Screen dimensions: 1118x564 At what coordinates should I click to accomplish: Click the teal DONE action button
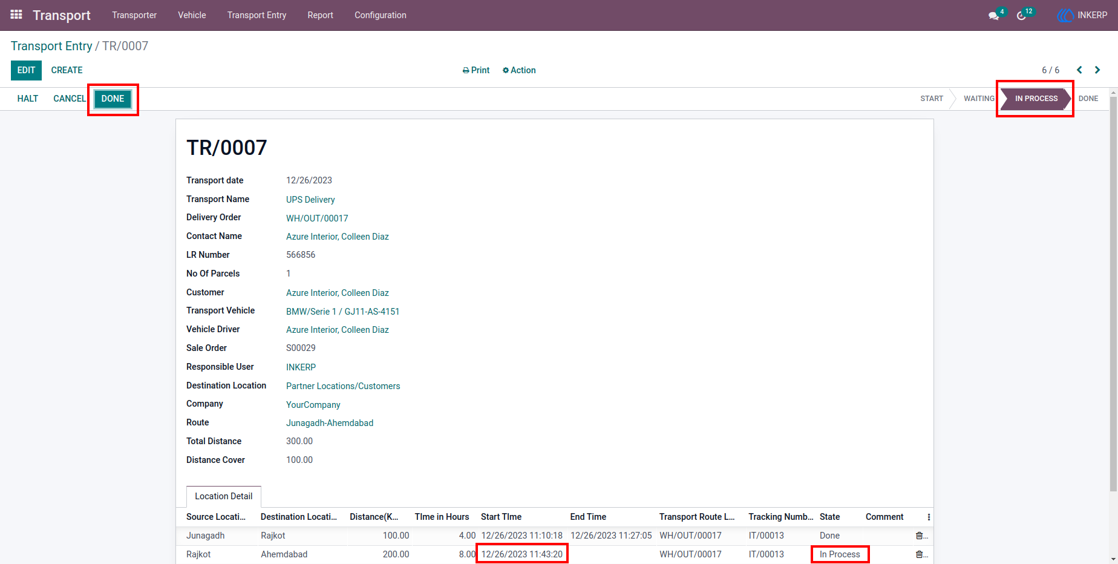point(113,99)
